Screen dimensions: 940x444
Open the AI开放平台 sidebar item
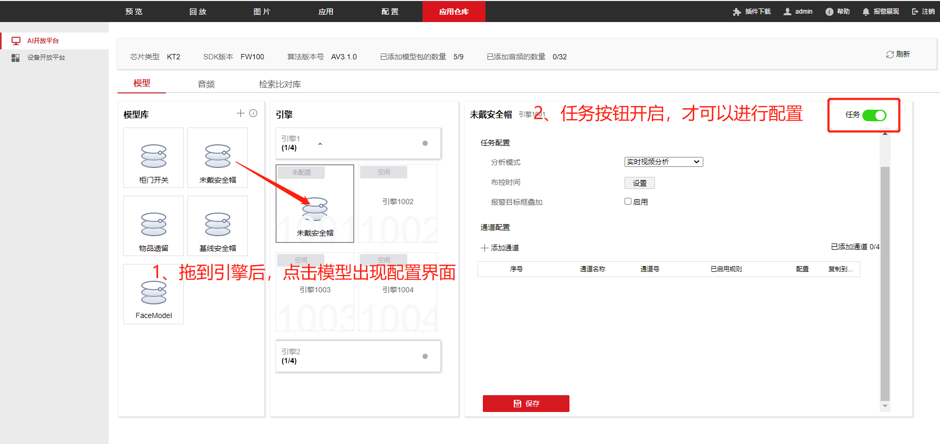(x=54, y=41)
